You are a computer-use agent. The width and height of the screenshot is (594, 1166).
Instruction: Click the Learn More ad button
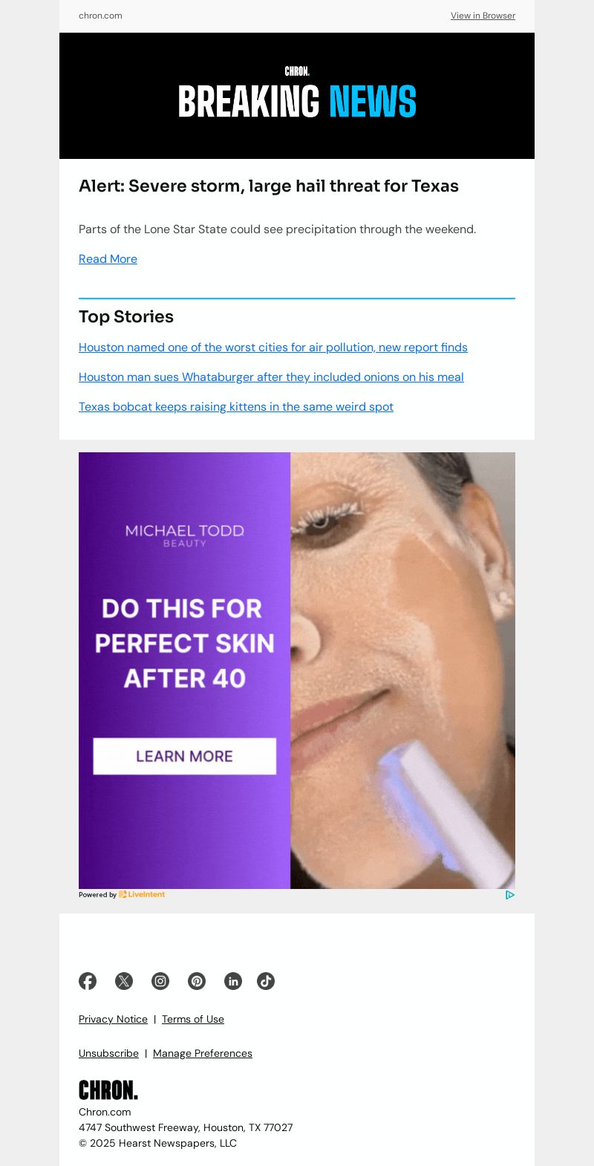184,756
